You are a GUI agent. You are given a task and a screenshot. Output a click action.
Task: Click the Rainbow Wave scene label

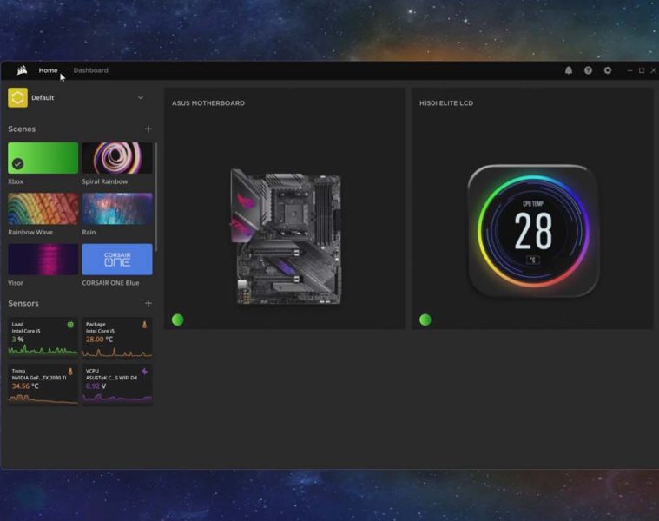coord(30,232)
